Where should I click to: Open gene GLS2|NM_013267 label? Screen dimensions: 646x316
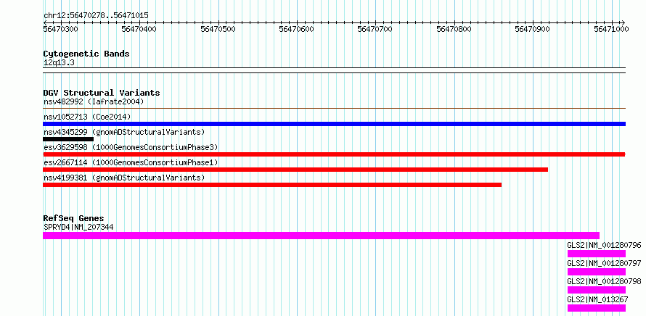(597, 299)
